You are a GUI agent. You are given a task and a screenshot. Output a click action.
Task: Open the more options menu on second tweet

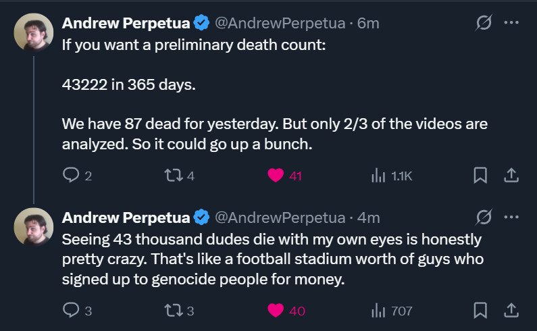pyautogui.click(x=511, y=218)
